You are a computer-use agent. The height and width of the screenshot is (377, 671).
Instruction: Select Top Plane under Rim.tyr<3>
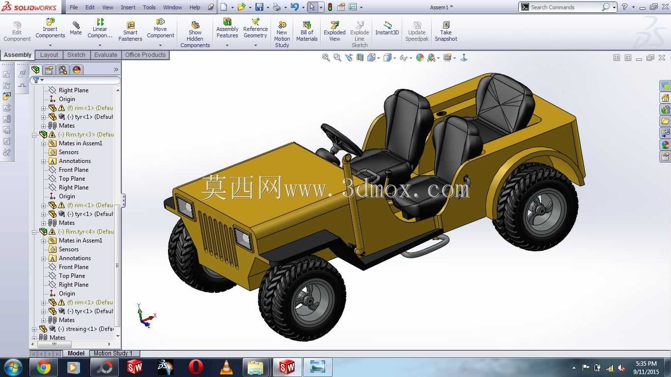click(x=72, y=179)
